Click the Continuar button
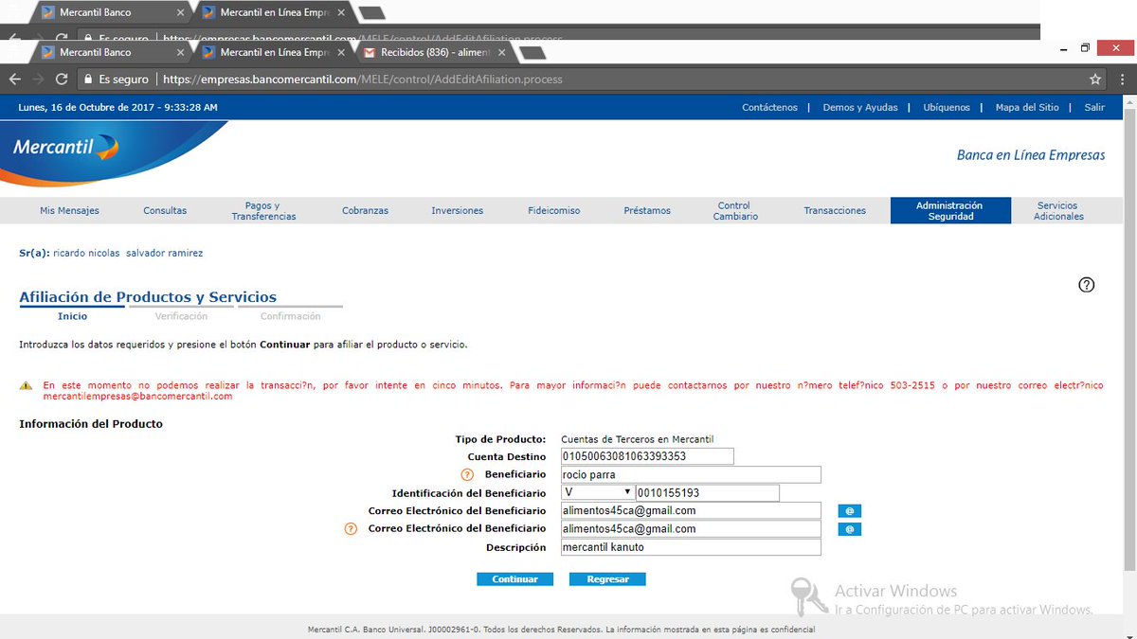 [514, 579]
